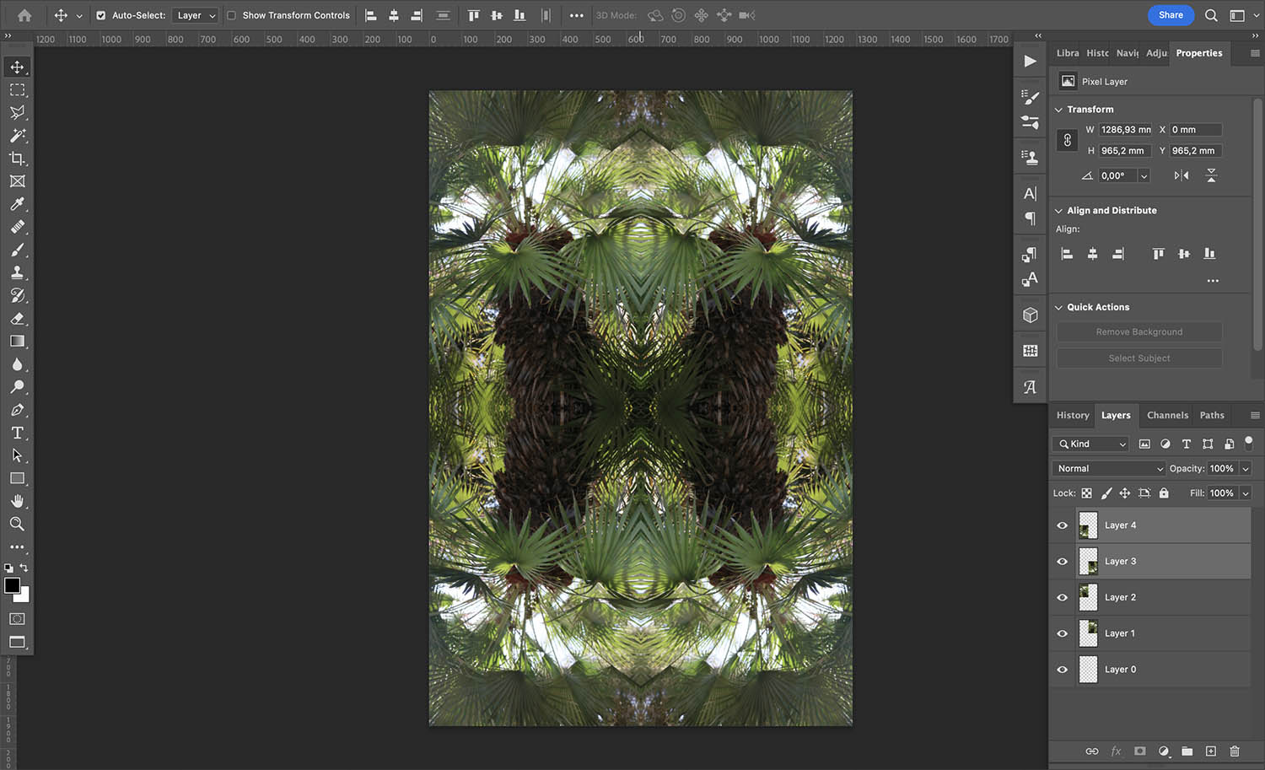Click the foreground color swatch
Image resolution: width=1265 pixels, height=770 pixels.
pos(12,584)
